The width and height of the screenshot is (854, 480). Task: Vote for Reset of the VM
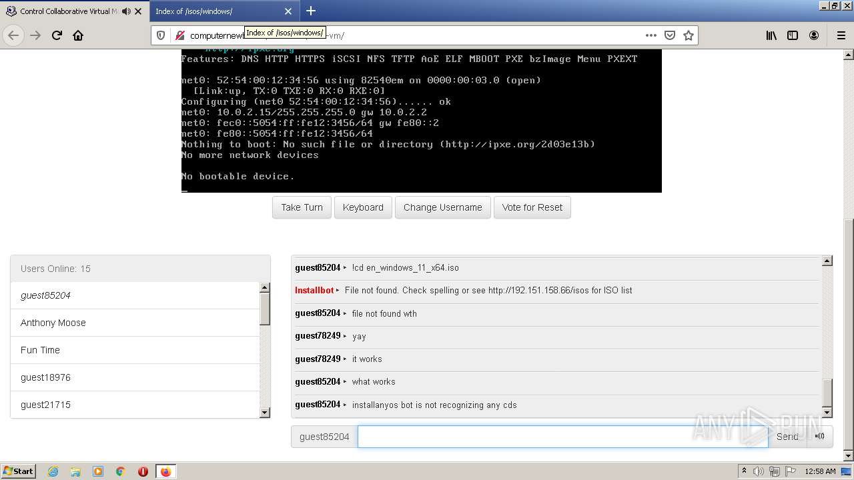tap(532, 207)
